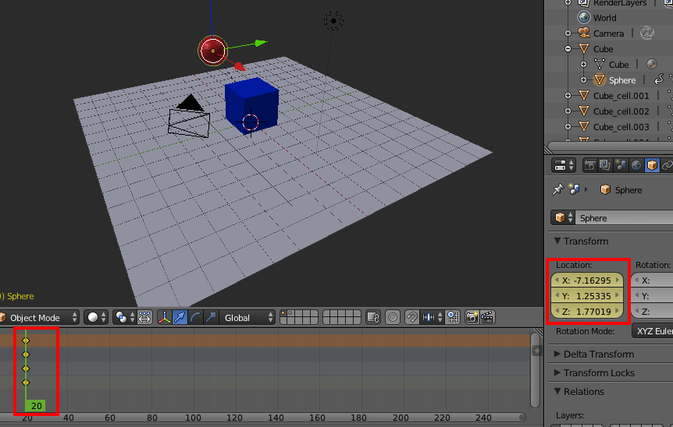
Task: Click the OpenGL render animation clapper
Action: pyautogui.click(x=488, y=317)
